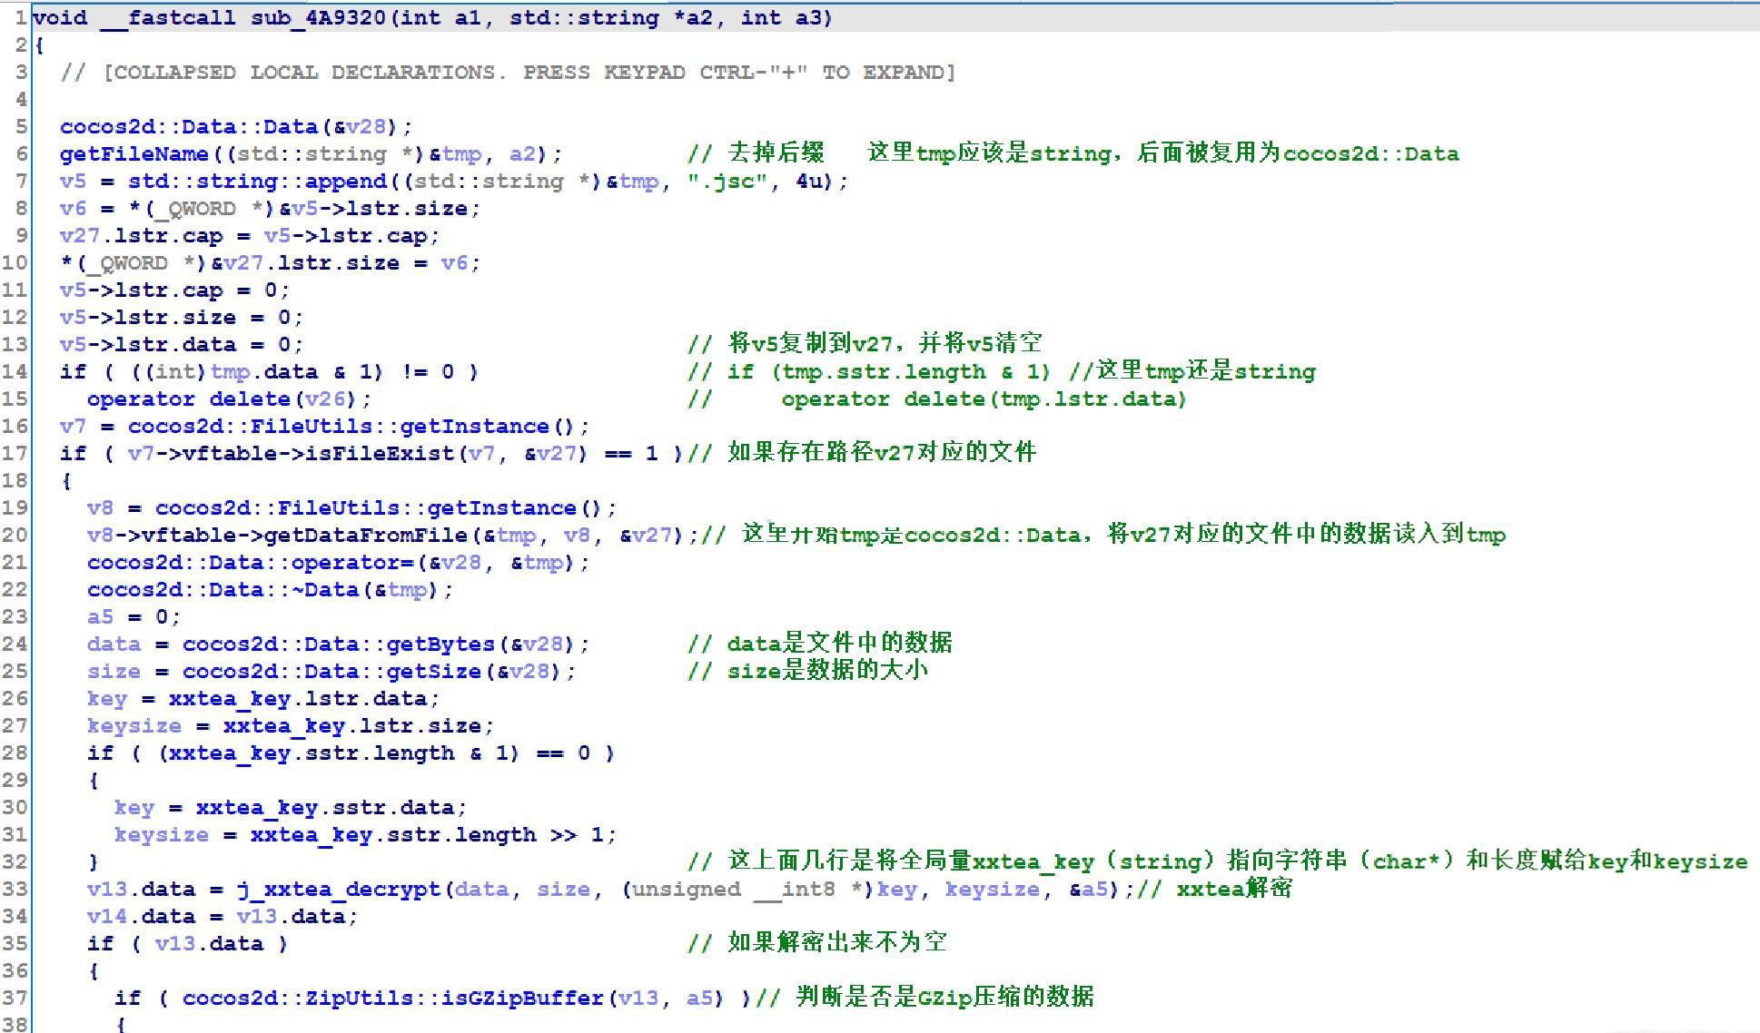The height and width of the screenshot is (1033, 1760).
Task: Click xxtea_key.sstr.data on line 30
Action: [x=325, y=808]
